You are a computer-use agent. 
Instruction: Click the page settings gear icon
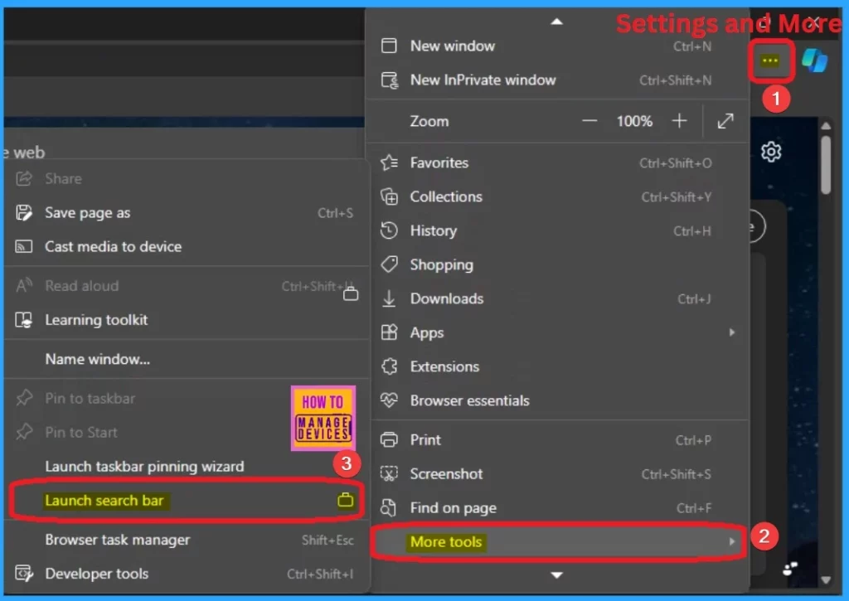771,152
